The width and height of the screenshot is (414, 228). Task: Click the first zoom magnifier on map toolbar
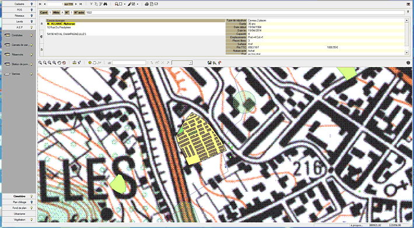(x=40, y=62)
